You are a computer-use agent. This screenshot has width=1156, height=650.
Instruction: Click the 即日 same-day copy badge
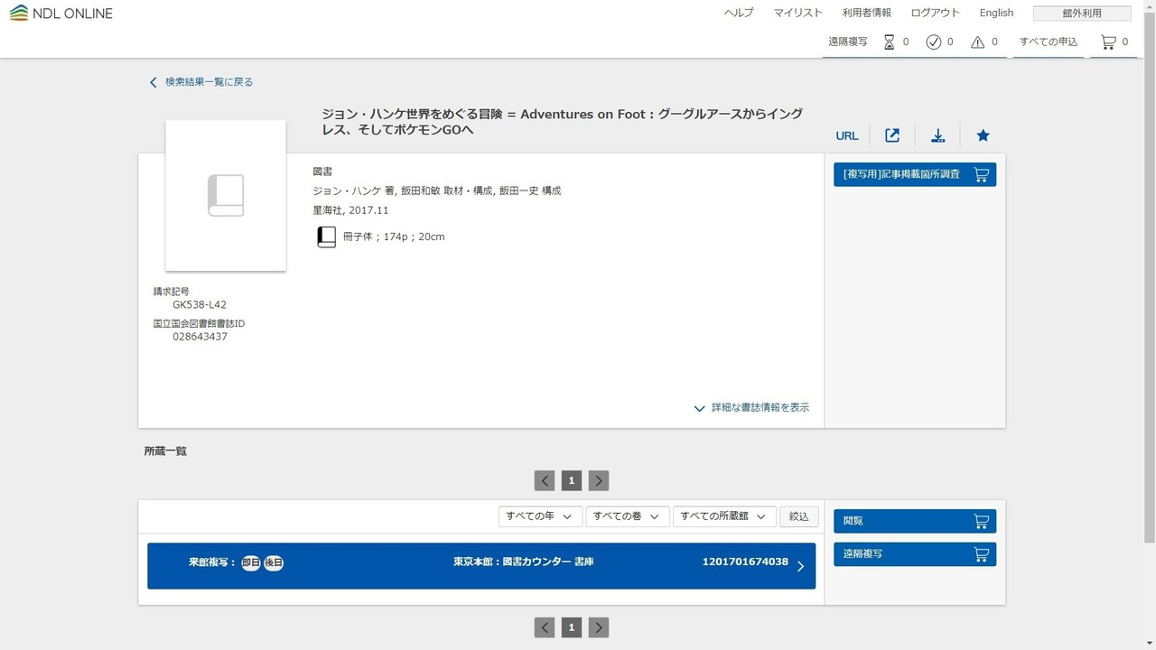coord(251,562)
